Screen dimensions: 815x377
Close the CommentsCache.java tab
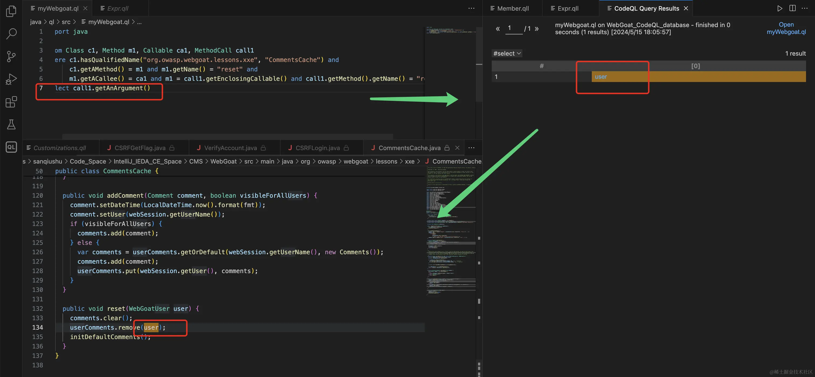click(457, 148)
